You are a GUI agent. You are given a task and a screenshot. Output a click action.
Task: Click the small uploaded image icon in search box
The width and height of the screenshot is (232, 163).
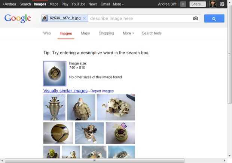pos(45,18)
